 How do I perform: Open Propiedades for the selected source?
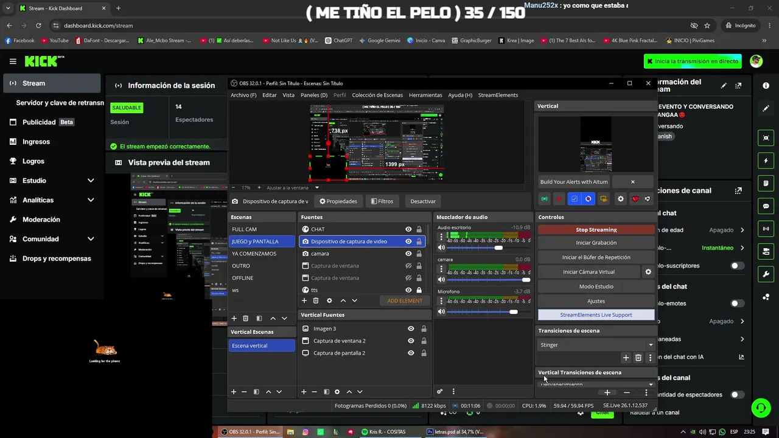tap(338, 201)
